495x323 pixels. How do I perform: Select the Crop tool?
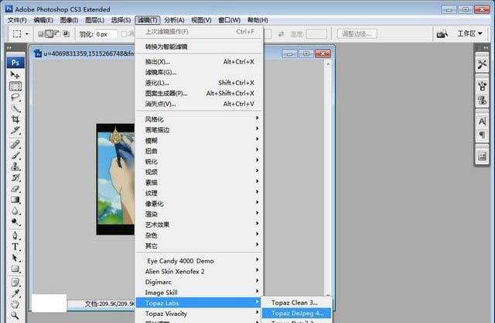[15, 119]
